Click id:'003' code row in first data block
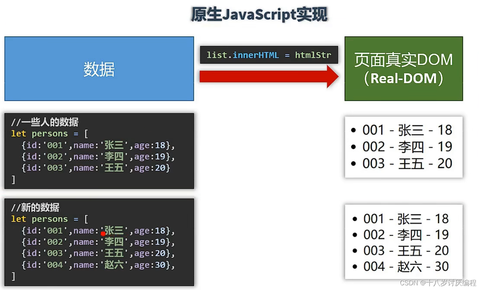This screenshot has height=290, width=482. pyautogui.click(x=96, y=168)
